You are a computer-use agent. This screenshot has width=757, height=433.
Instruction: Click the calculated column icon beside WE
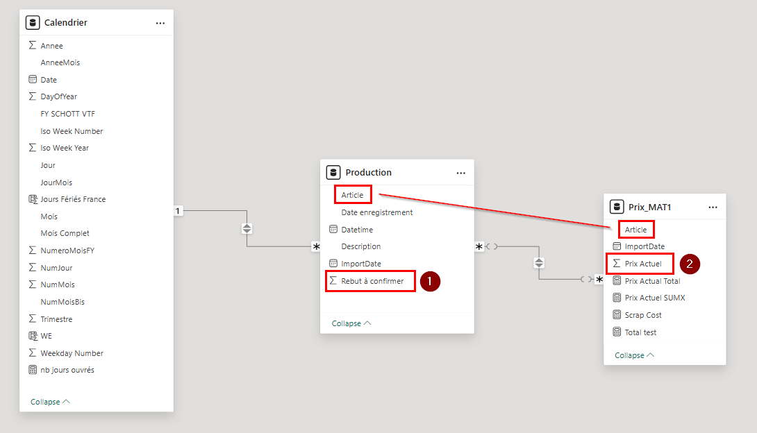coord(33,336)
